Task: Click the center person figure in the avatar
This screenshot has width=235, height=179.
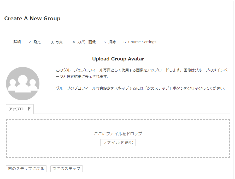Action: click(23, 83)
